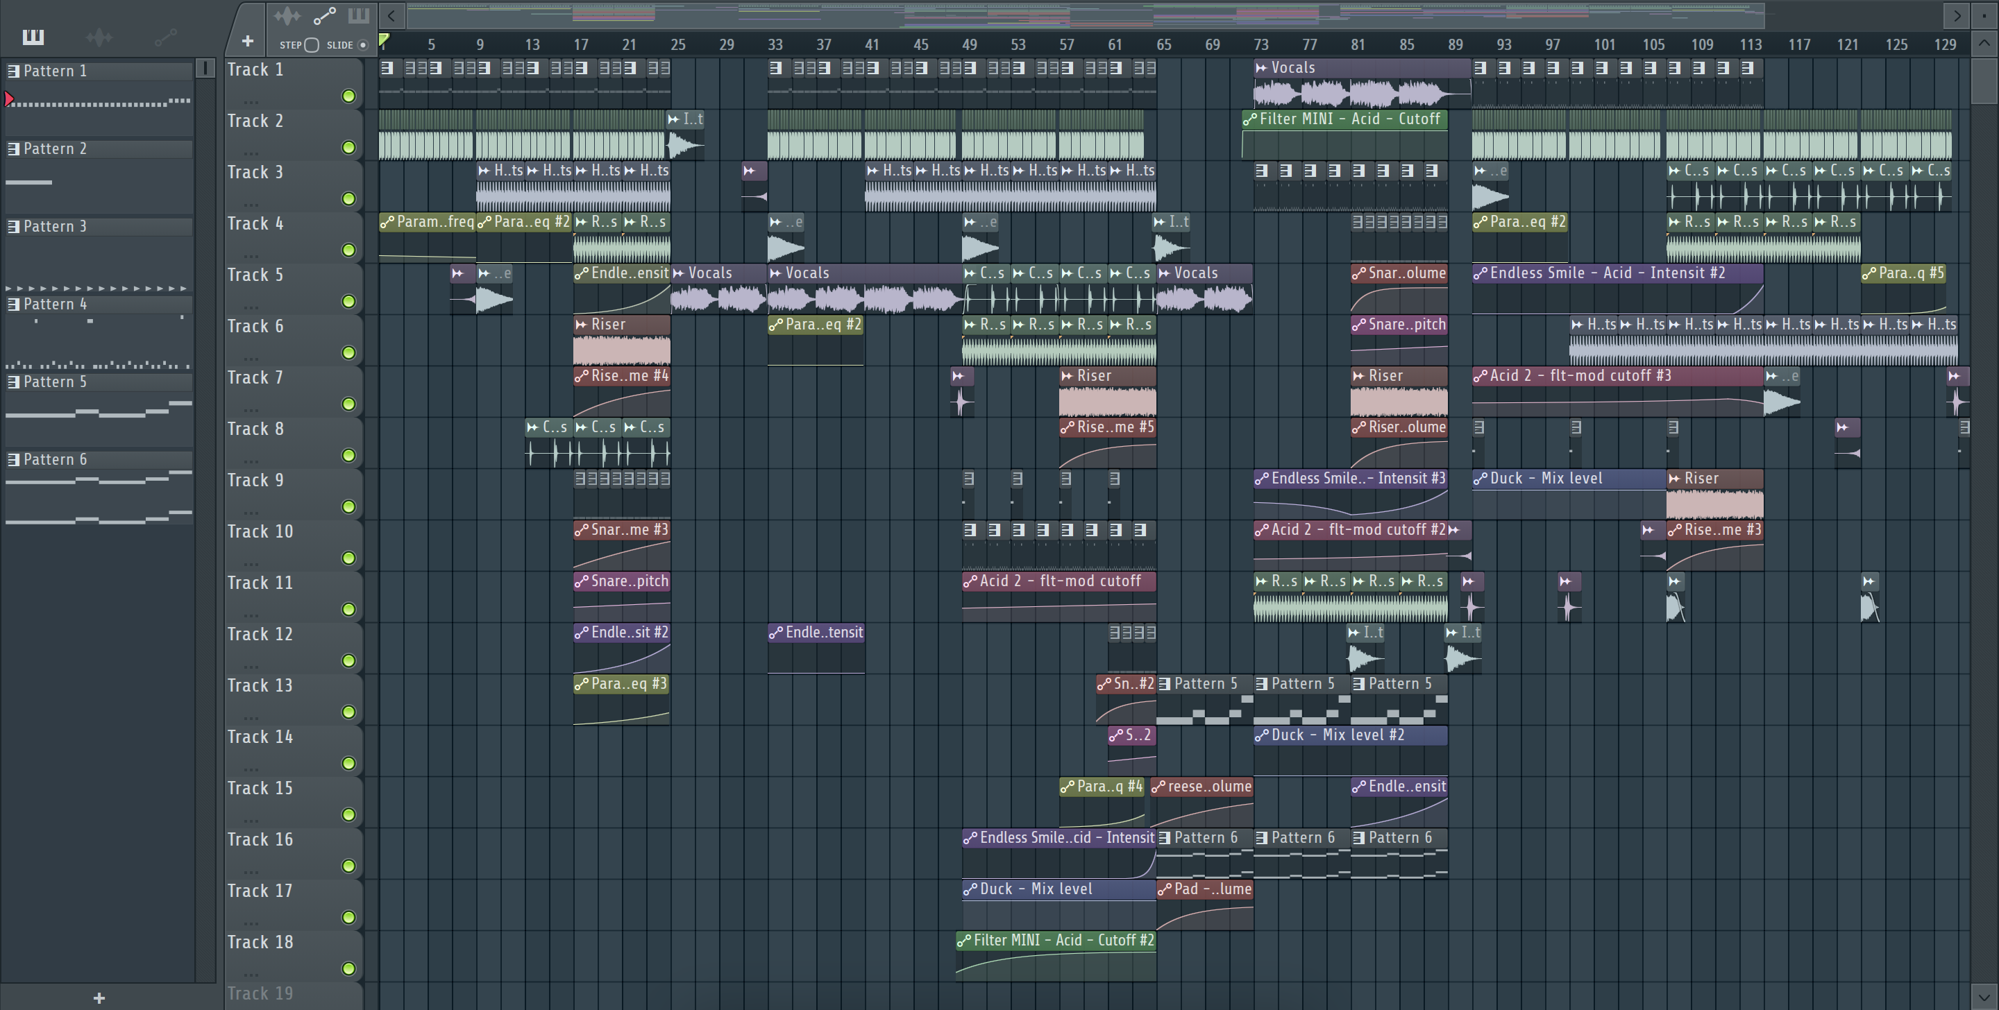Select pattern clip focus icon in playlist header
This screenshot has height=1010, width=1999.
click(x=359, y=15)
